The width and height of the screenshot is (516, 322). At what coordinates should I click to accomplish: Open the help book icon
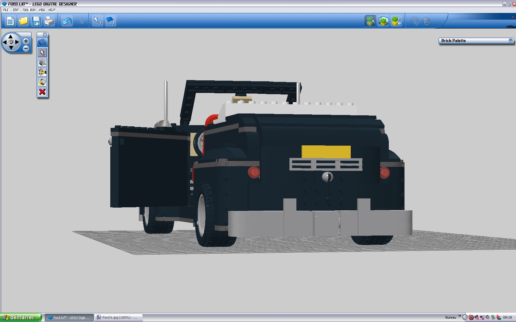tap(111, 21)
